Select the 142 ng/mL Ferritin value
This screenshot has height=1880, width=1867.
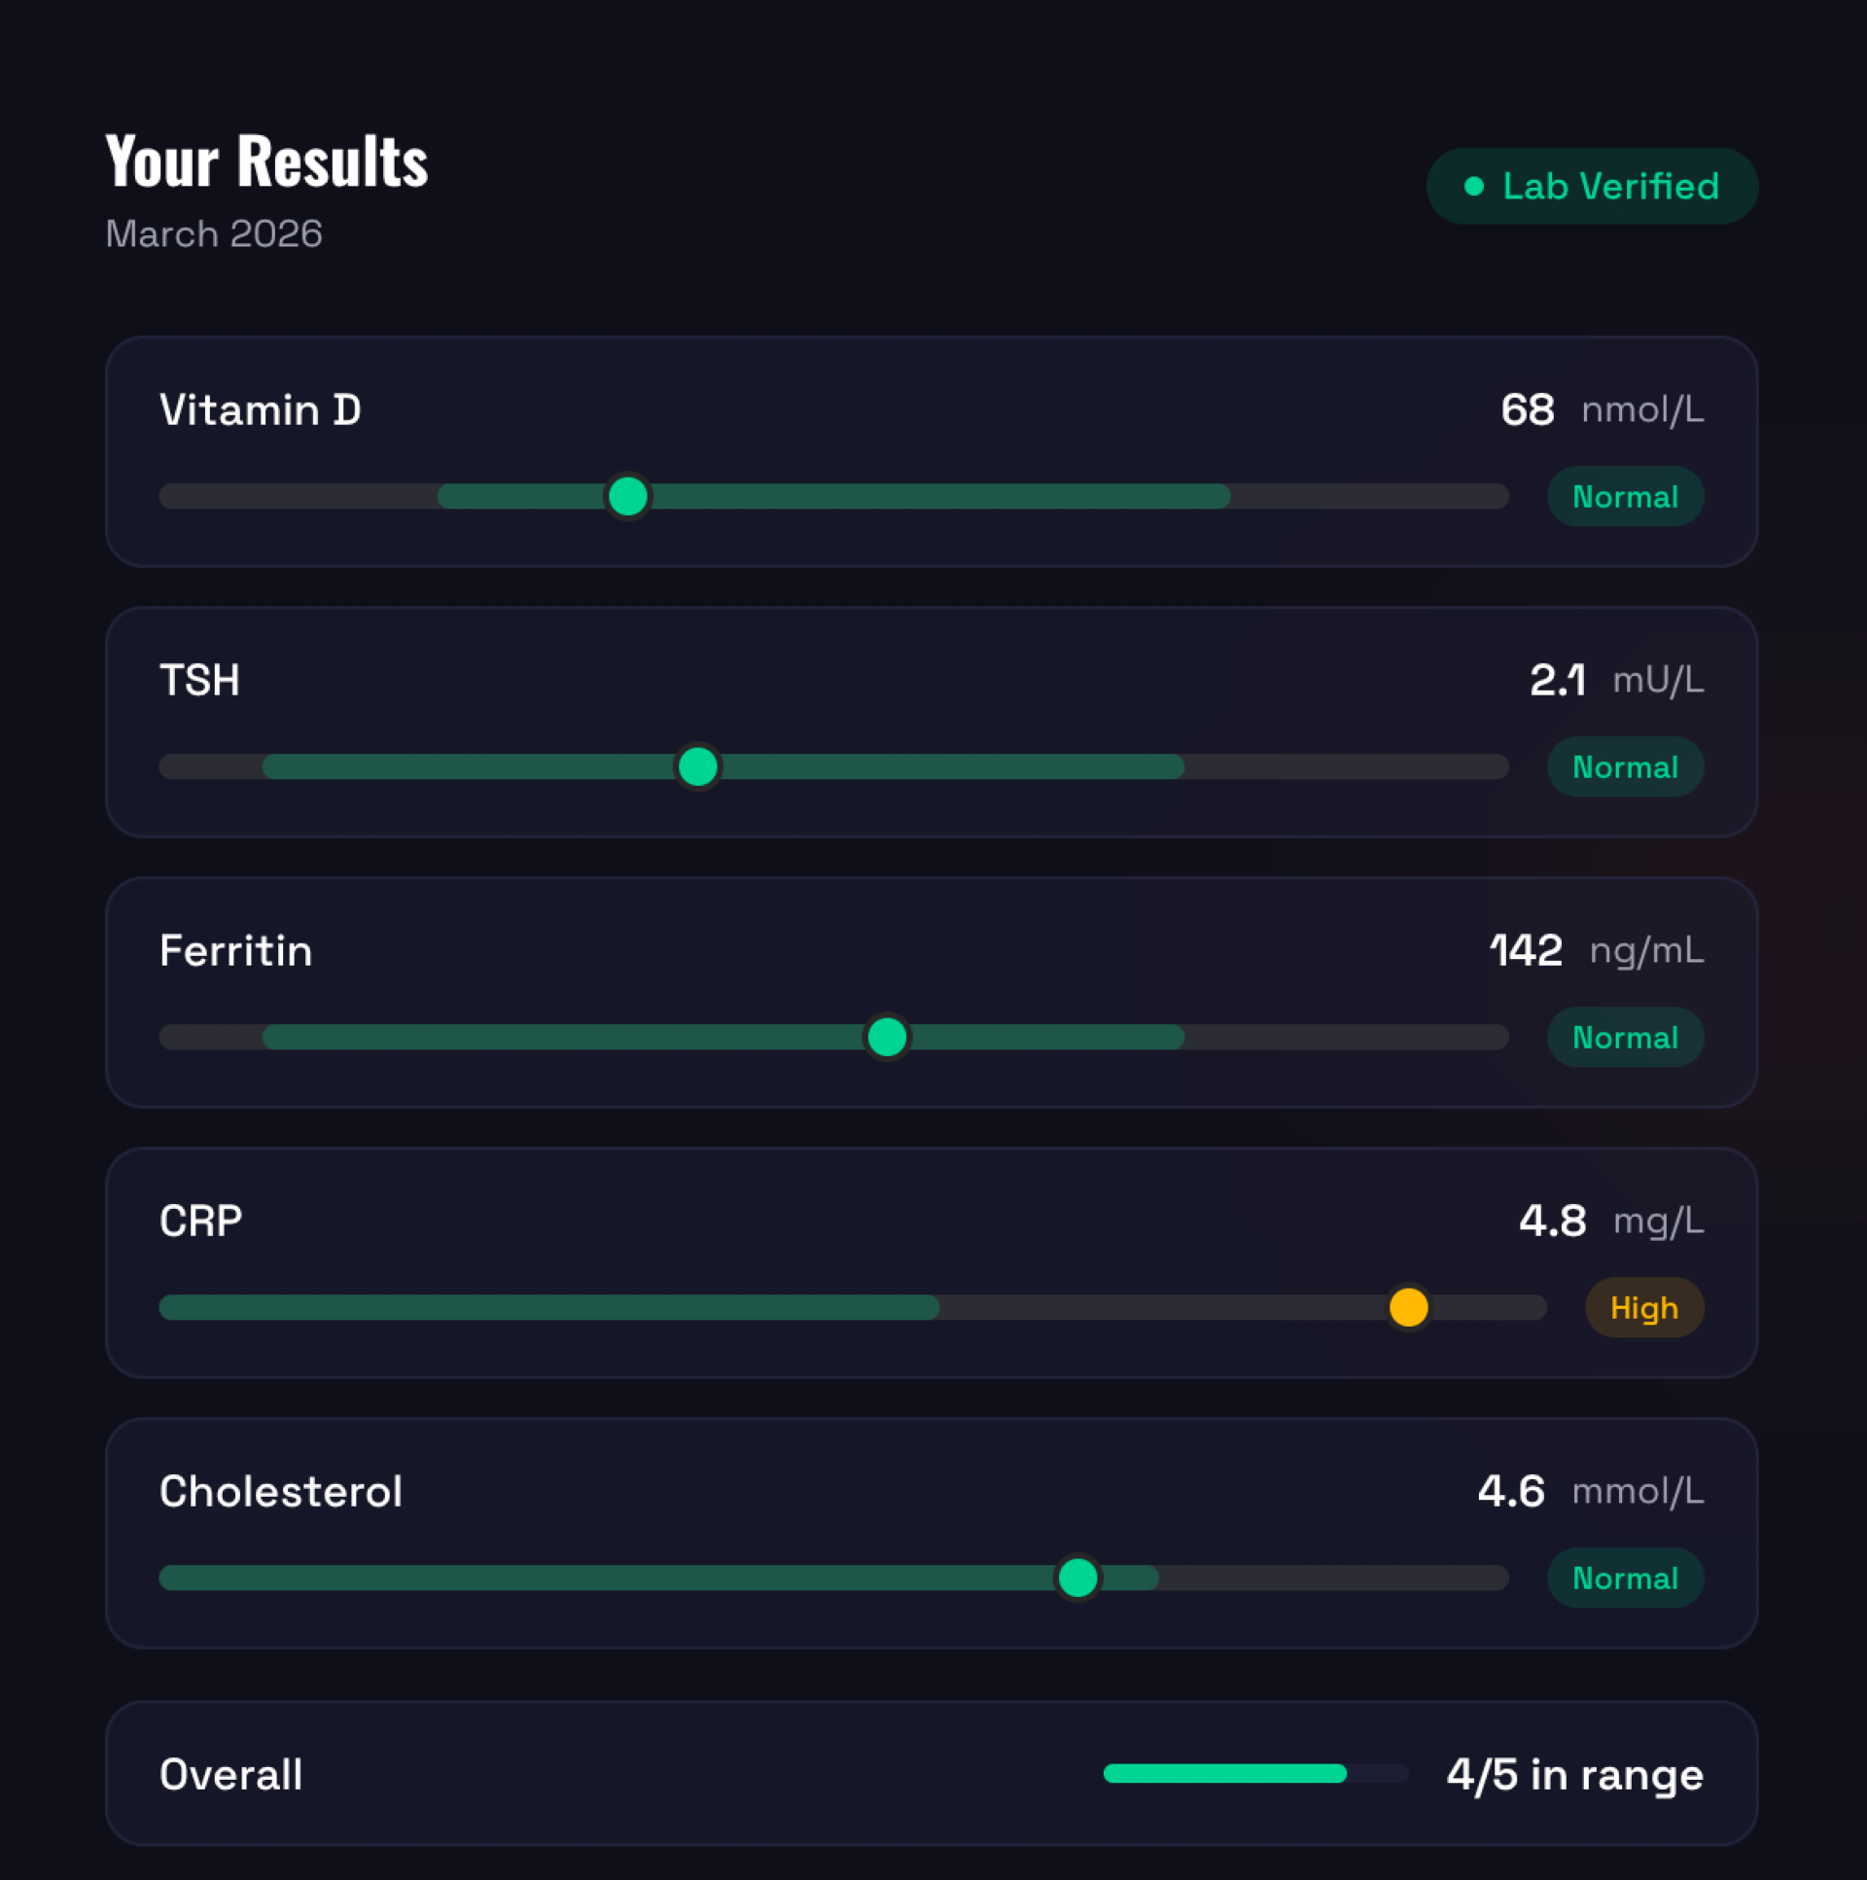coord(1596,950)
